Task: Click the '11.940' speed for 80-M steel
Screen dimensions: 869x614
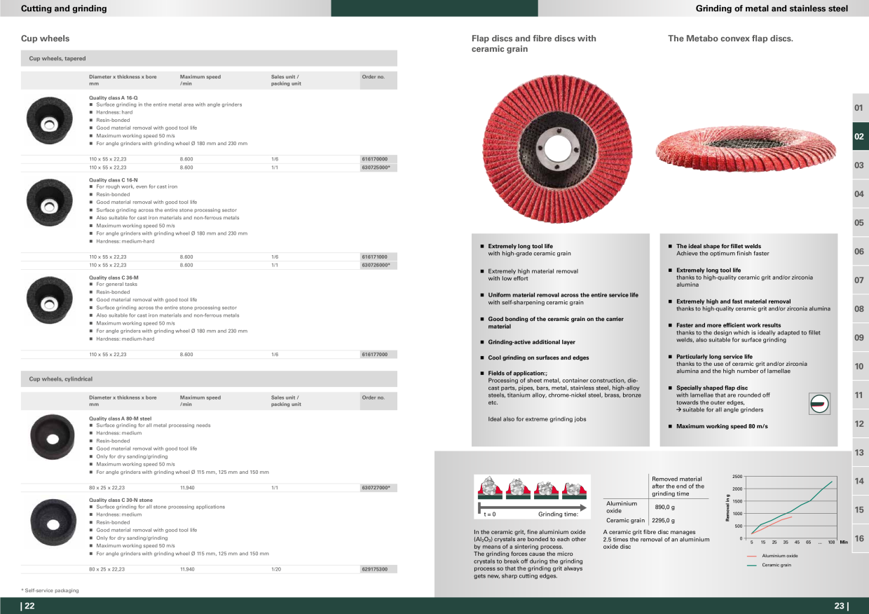Action: coord(187,487)
